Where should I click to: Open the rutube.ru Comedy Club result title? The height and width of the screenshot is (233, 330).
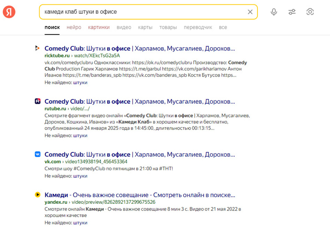[x=140, y=101]
